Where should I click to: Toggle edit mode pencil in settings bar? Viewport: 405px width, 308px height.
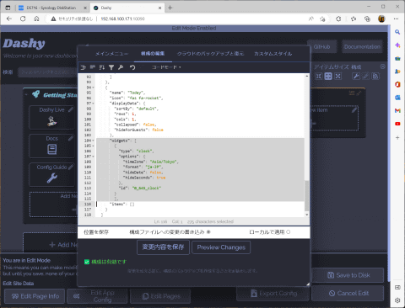click(365, 76)
